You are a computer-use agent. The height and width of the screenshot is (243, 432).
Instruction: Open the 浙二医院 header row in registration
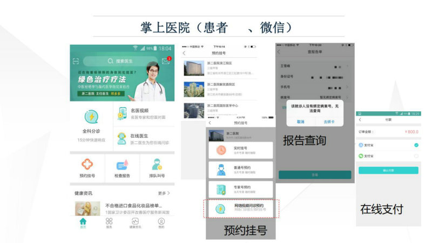point(240,136)
